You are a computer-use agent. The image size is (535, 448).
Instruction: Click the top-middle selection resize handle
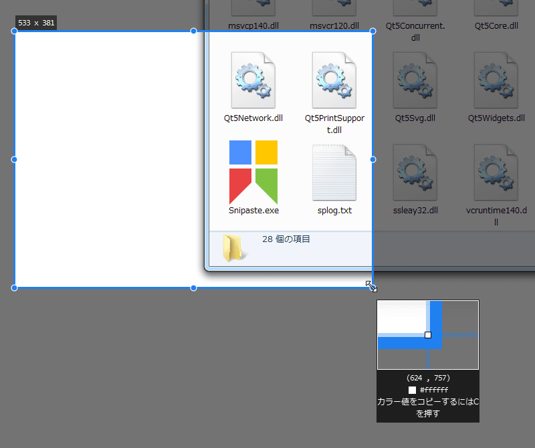193,31
